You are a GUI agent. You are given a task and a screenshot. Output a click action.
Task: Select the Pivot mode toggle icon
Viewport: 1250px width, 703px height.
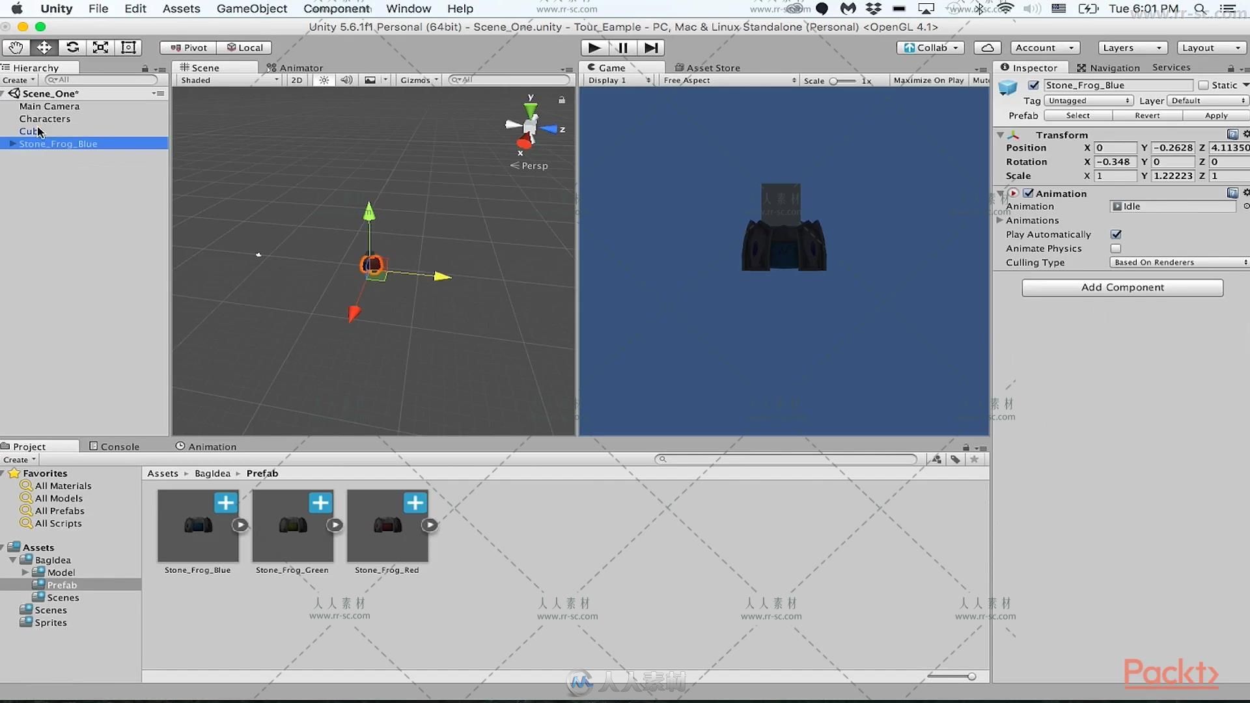tap(187, 48)
